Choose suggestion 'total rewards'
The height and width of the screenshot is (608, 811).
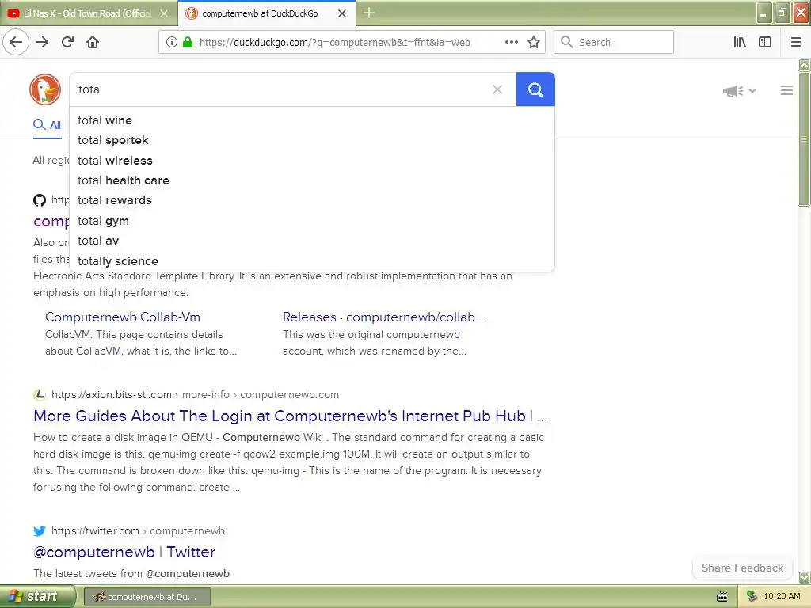point(312,200)
